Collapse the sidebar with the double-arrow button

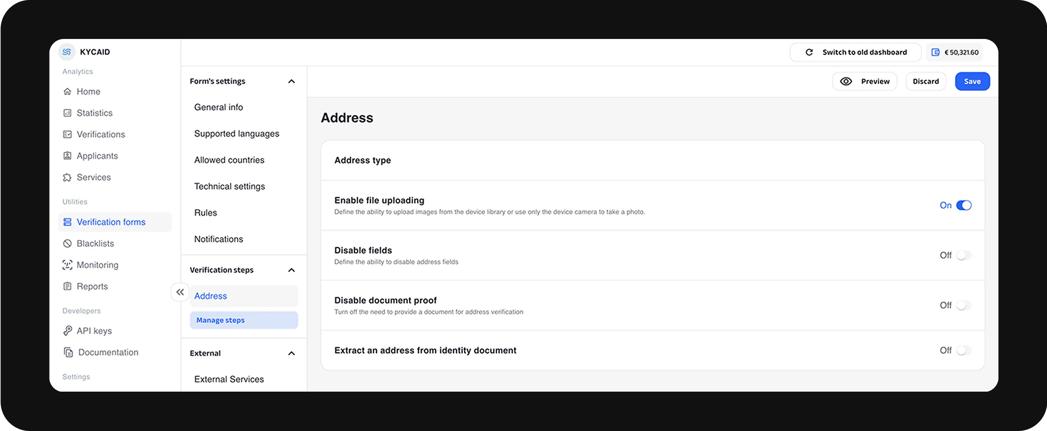(180, 292)
